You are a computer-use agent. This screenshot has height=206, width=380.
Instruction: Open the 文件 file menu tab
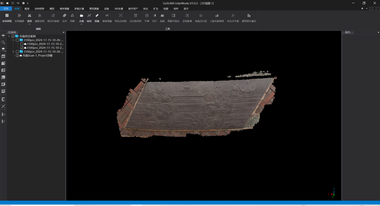pyautogui.click(x=6, y=8)
